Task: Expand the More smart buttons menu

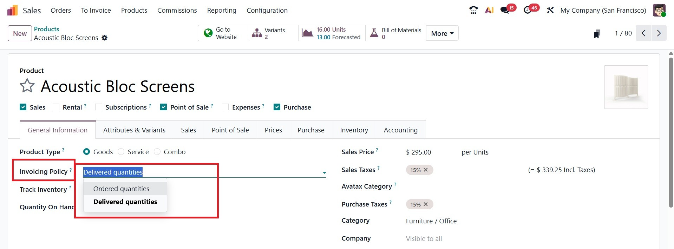Action: pos(442,33)
